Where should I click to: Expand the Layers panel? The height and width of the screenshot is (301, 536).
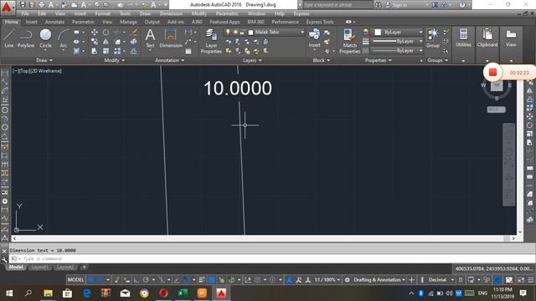252,60
